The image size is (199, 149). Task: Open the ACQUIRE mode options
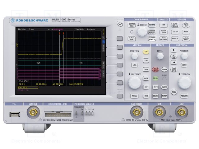tap(184, 96)
